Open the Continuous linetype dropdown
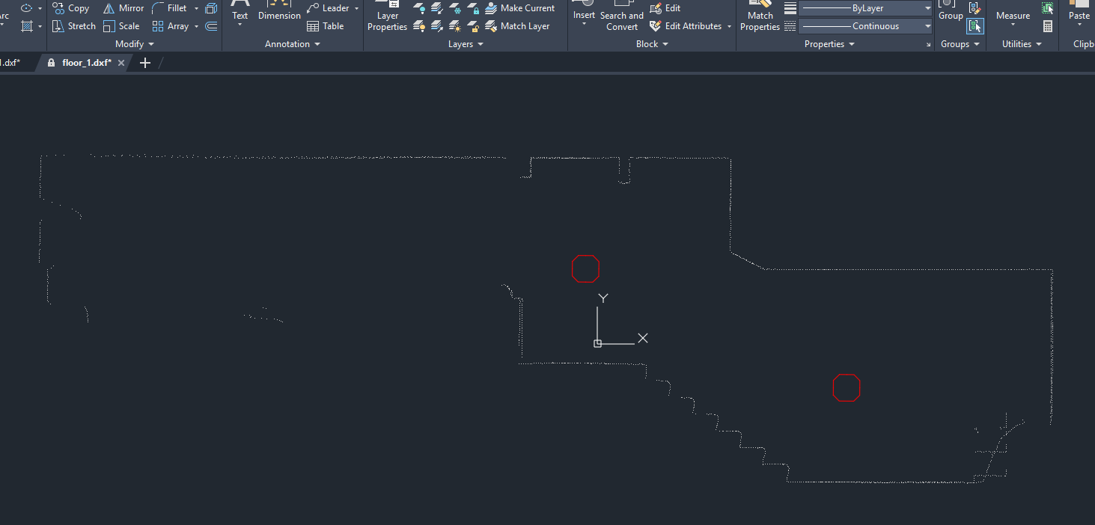Image resolution: width=1095 pixels, height=525 pixels. (x=864, y=26)
